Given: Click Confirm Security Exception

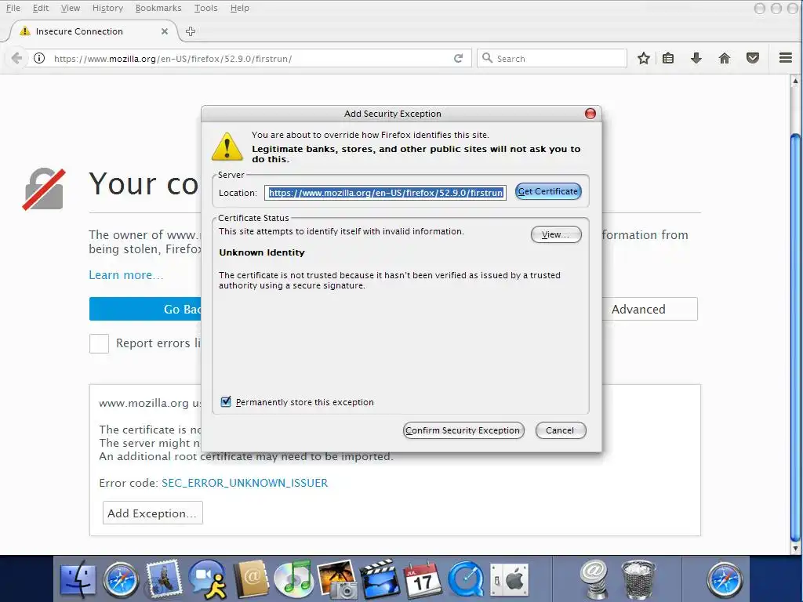Looking at the screenshot, I should click(463, 430).
